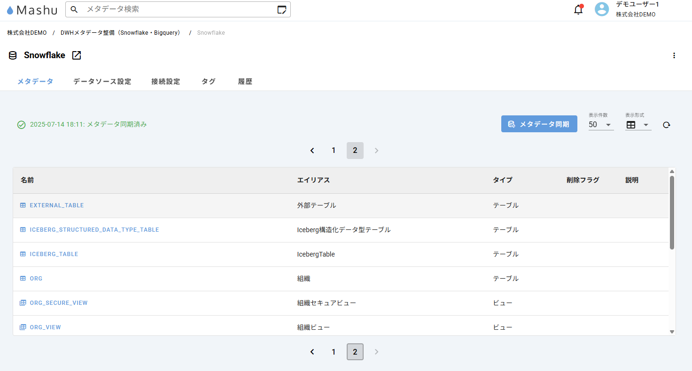
Task: Open the advanced search note icon
Action: pyautogui.click(x=281, y=9)
